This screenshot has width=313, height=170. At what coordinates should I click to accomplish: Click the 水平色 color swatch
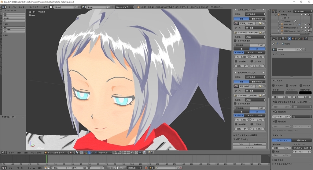point(278,93)
